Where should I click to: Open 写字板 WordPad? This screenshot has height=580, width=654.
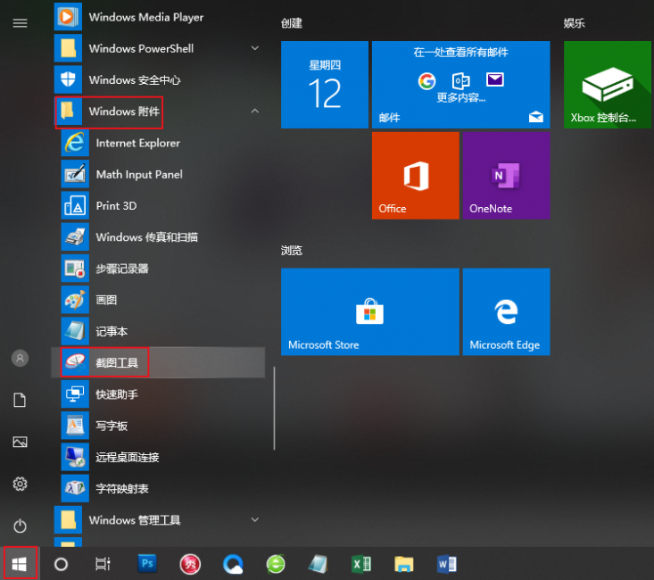tap(158, 426)
